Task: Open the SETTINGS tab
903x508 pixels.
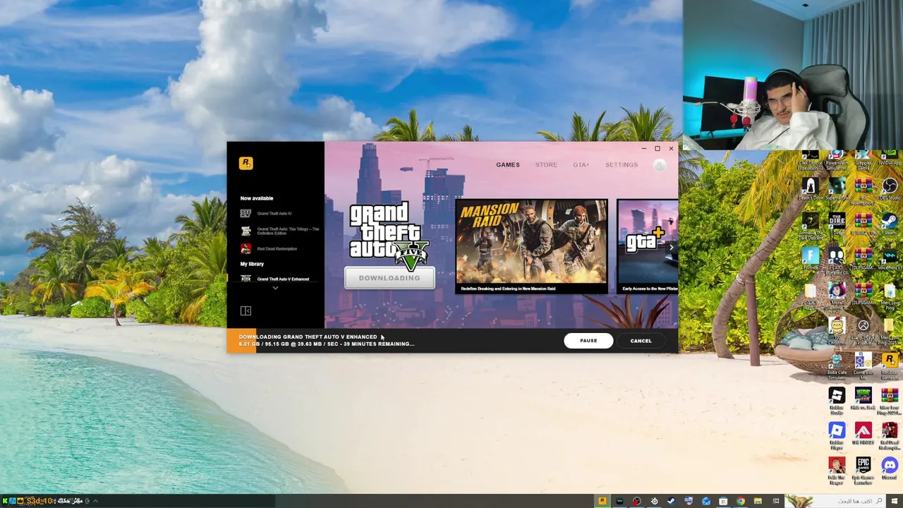Action: (622, 165)
